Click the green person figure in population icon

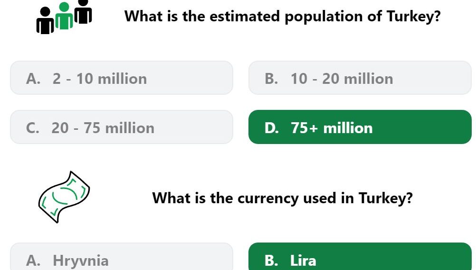pyautogui.click(x=64, y=16)
